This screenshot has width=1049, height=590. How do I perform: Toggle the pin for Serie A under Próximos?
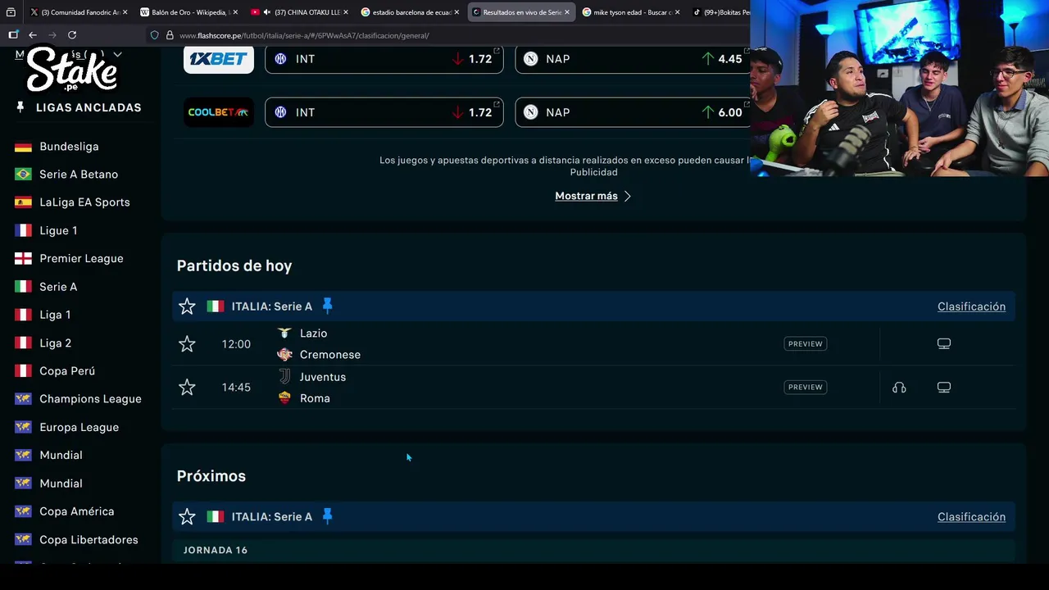(327, 517)
